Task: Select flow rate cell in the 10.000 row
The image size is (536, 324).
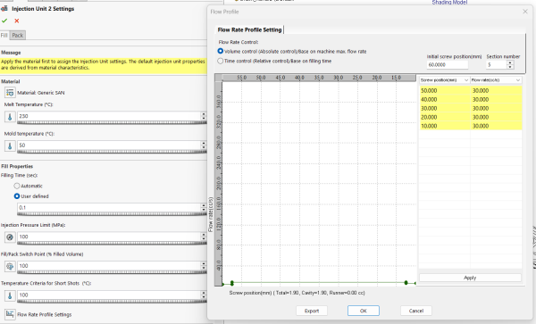Action: coord(497,126)
